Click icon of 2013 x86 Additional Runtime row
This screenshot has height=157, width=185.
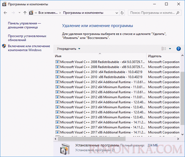(57, 112)
